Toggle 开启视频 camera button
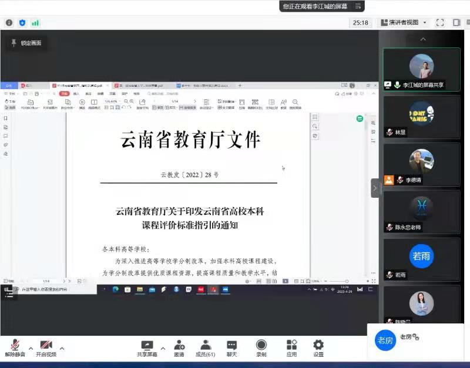This screenshot has width=470, height=368. tap(46, 347)
